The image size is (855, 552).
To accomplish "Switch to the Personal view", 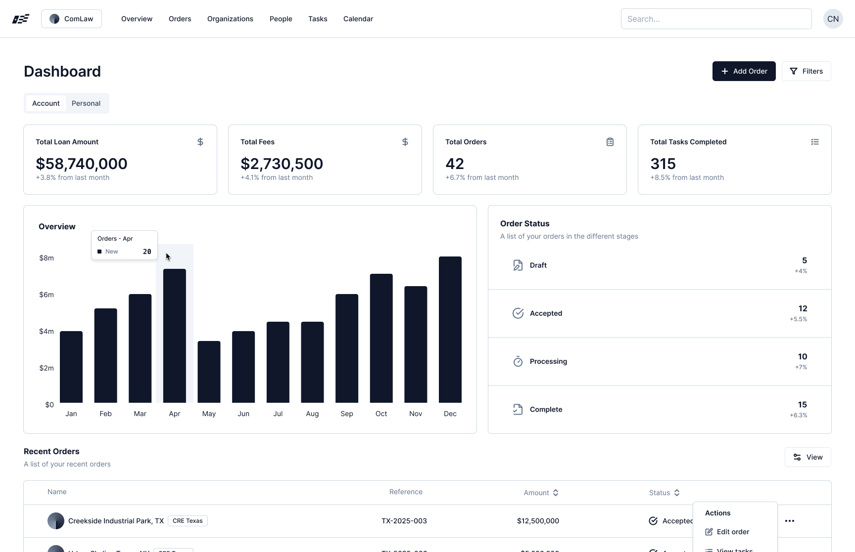I will tap(86, 103).
